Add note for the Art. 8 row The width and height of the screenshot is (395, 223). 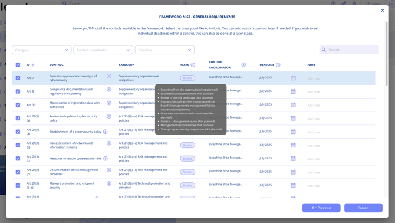coord(314,92)
